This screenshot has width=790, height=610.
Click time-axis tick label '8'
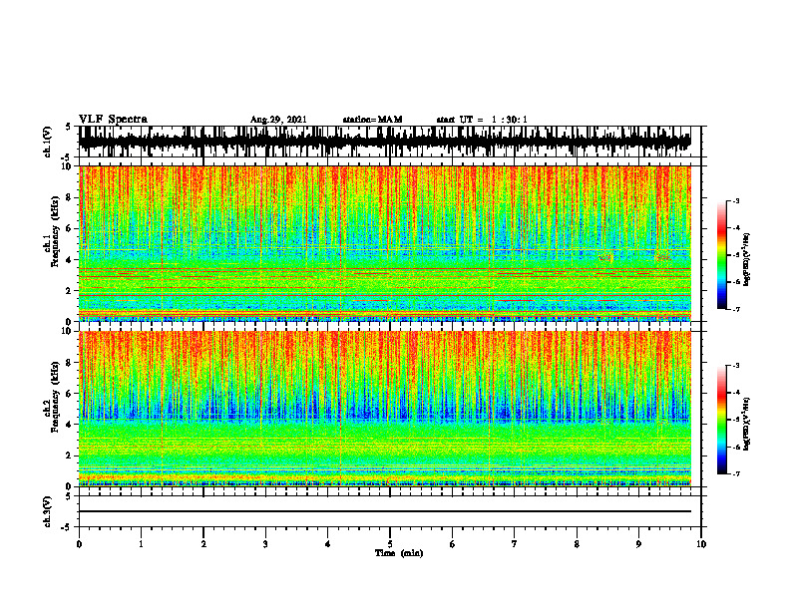(x=577, y=544)
